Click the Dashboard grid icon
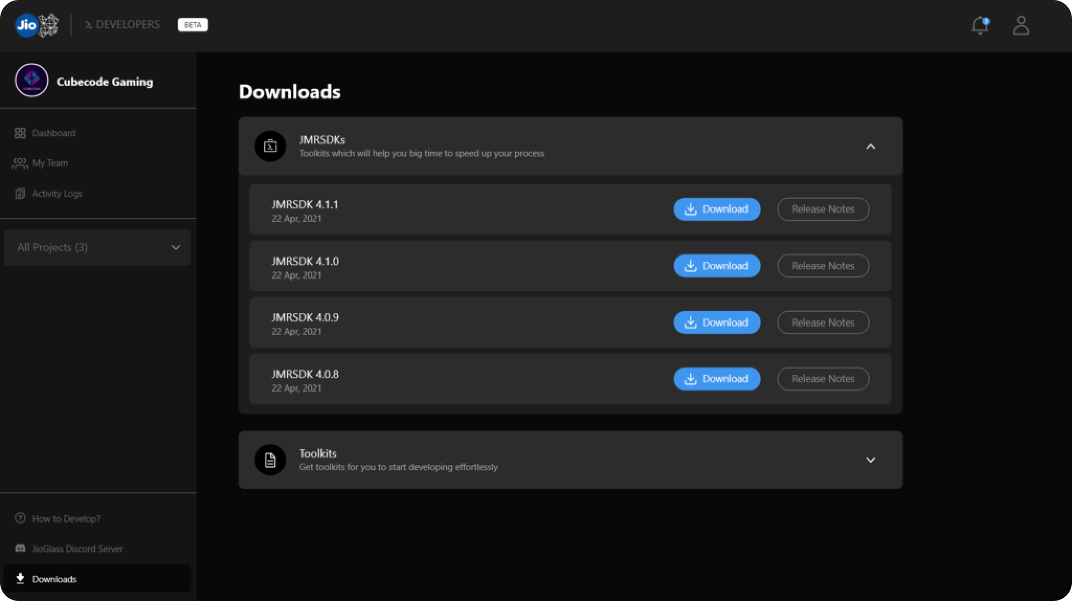 click(x=20, y=133)
